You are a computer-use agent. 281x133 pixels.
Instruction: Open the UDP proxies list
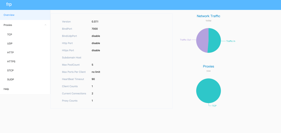coord(10,43)
